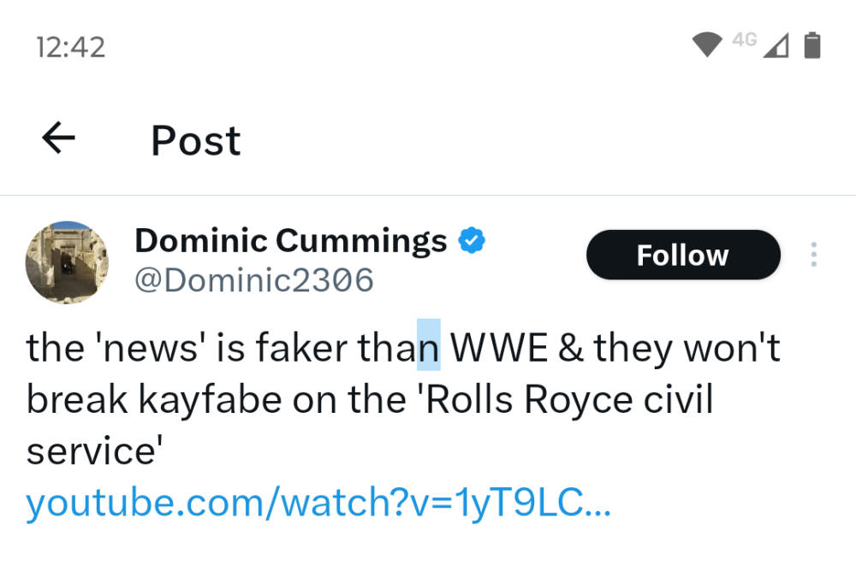Open Dominic Cummings' profile picture
Image resolution: width=856 pixels, height=565 pixels.
(x=67, y=262)
